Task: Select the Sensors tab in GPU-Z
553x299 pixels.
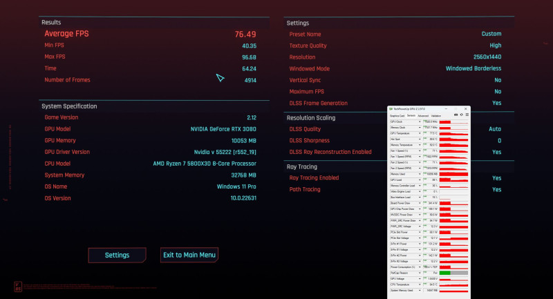Action: pos(411,115)
